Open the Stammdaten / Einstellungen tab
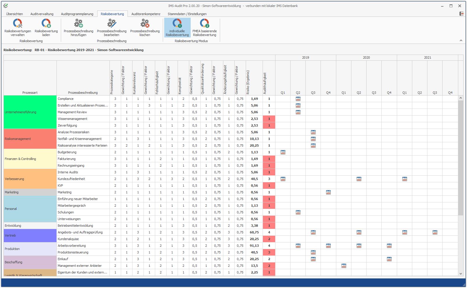467x288 pixels. click(187, 14)
